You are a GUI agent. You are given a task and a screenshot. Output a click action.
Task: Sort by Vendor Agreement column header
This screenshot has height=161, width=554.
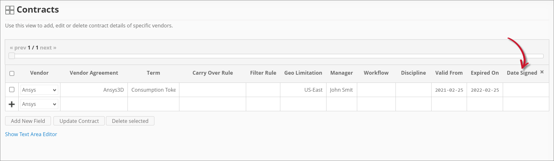pos(94,73)
